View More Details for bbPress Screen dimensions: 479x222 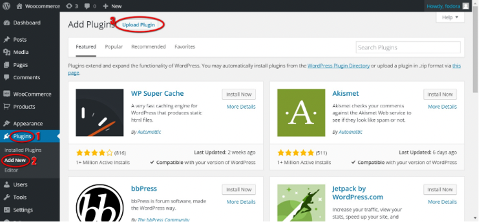pyautogui.click(x=241, y=202)
